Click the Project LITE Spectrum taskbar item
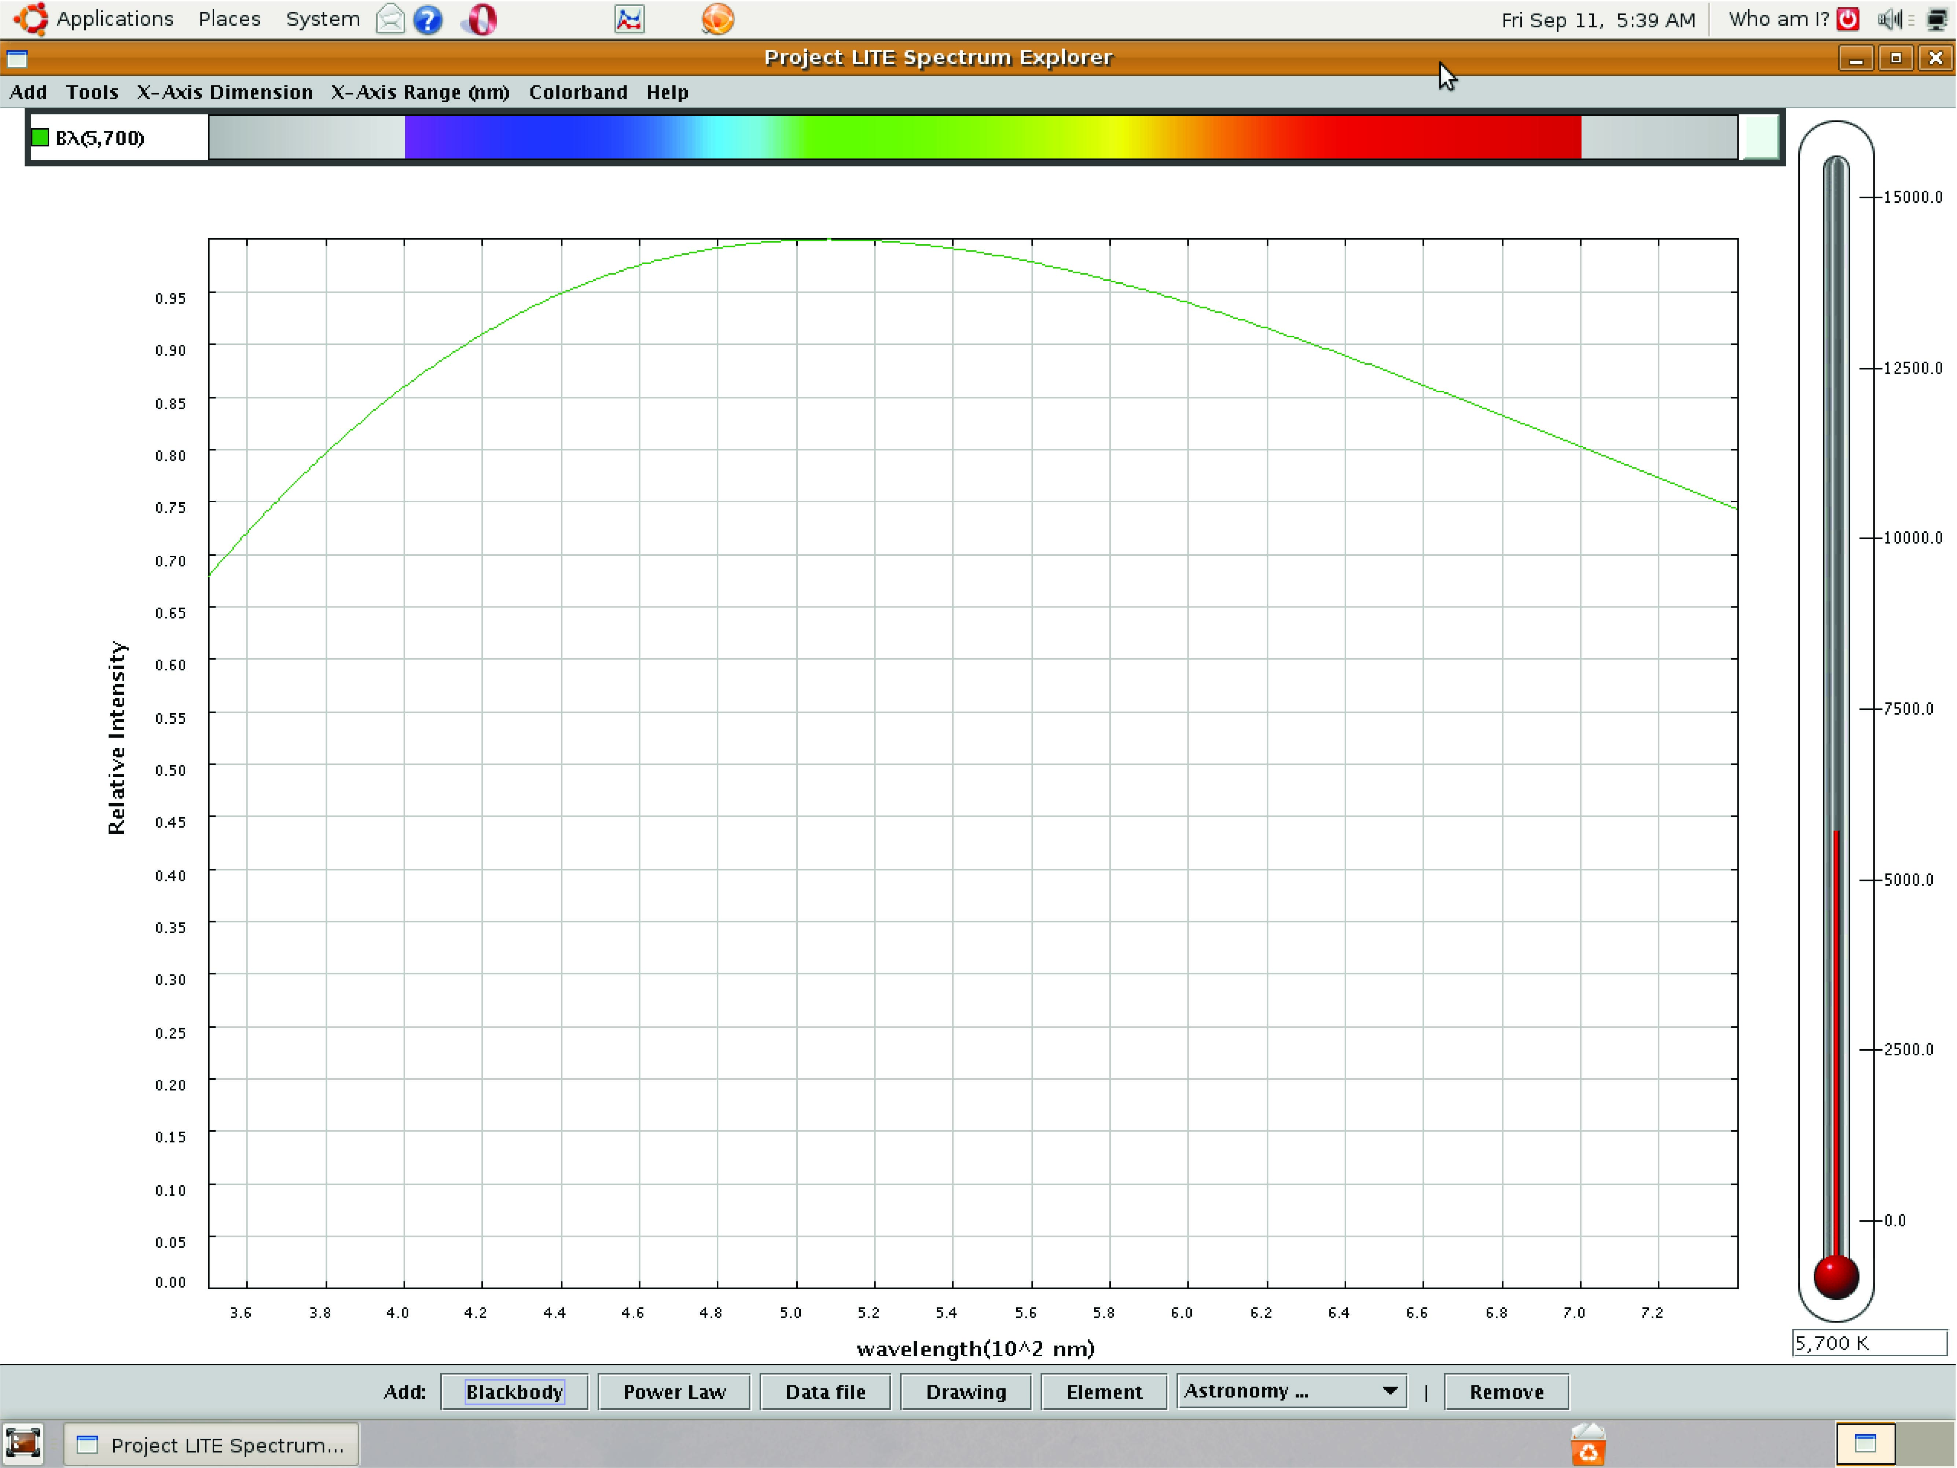1957x1468 pixels. click(212, 1444)
